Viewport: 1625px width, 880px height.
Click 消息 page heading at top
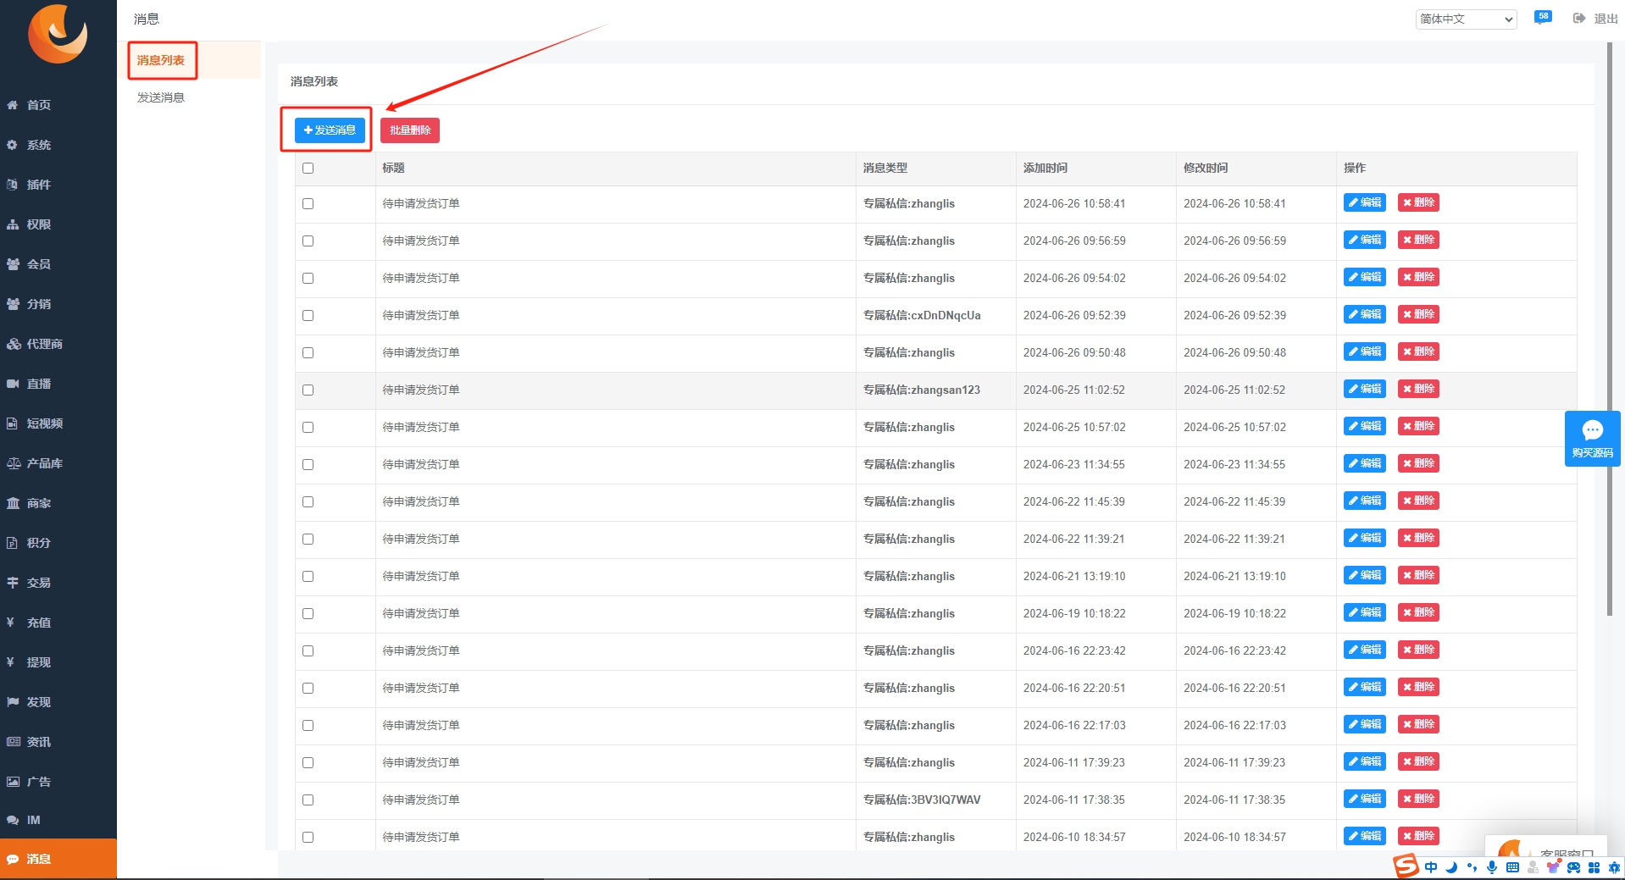(146, 19)
